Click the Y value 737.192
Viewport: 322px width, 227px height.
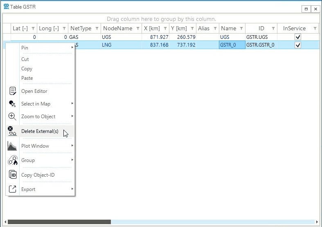pos(186,45)
